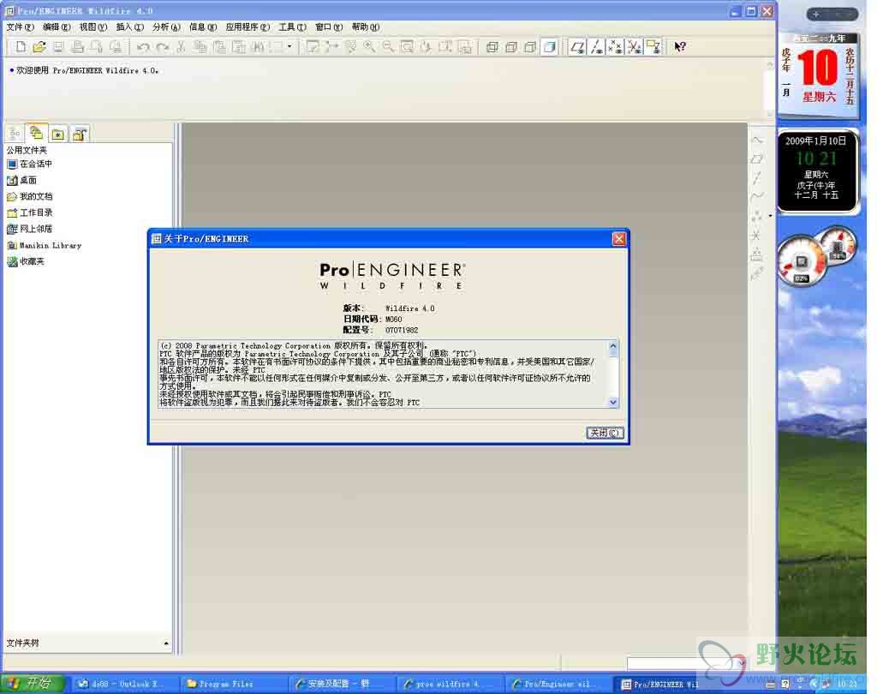Click 关闭(C) button in About dialog
Screen dimensions: 877x694
pos(605,433)
